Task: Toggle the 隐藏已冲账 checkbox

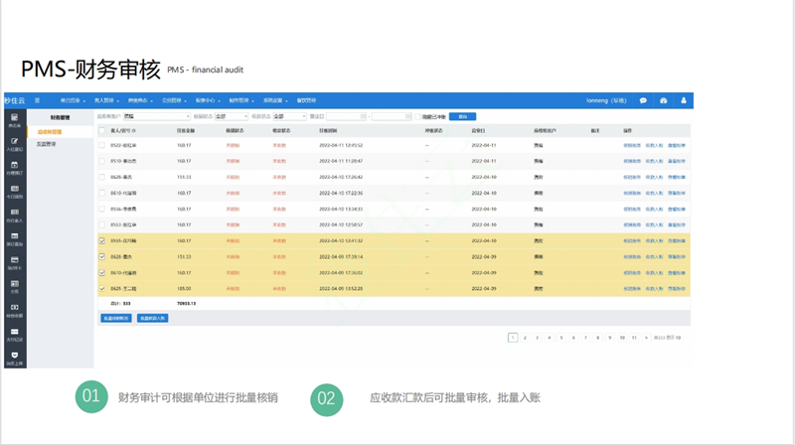Action: click(415, 116)
